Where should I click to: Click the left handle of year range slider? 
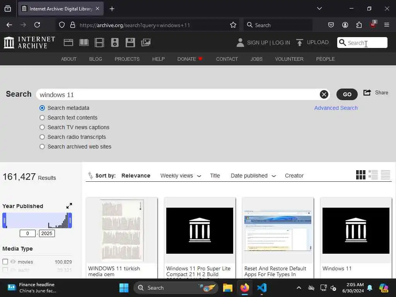pyautogui.click(x=4, y=220)
